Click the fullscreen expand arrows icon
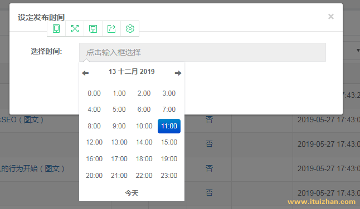The width and height of the screenshot is (360, 209). click(75, 28)
